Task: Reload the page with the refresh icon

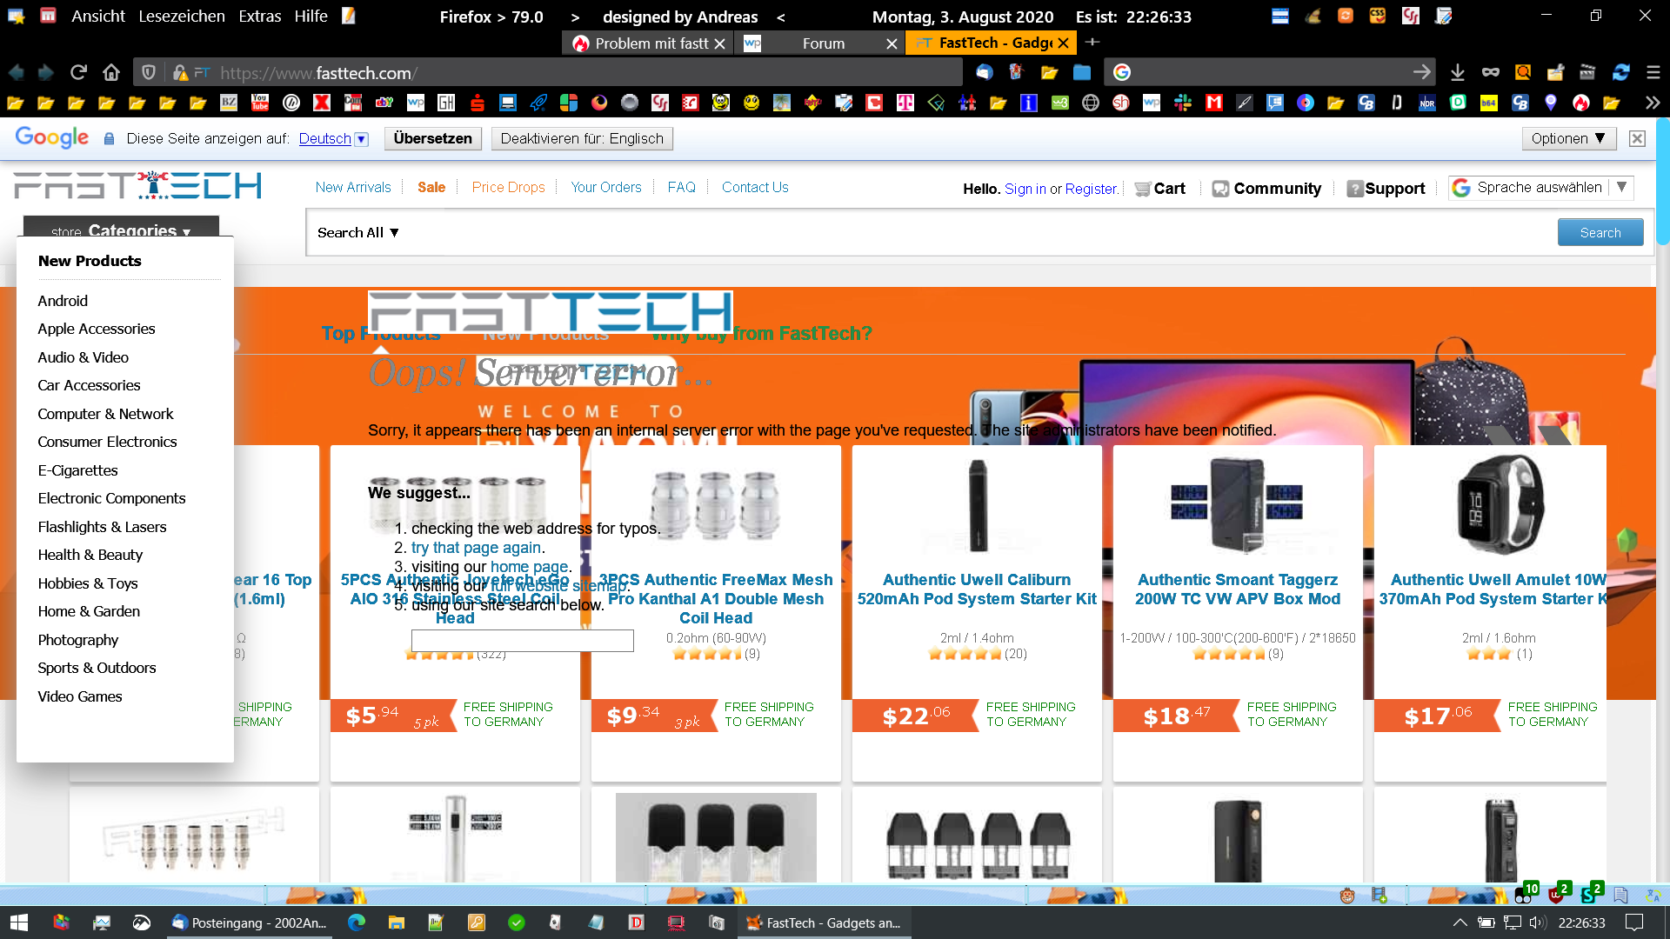Action: pos(78,73)
